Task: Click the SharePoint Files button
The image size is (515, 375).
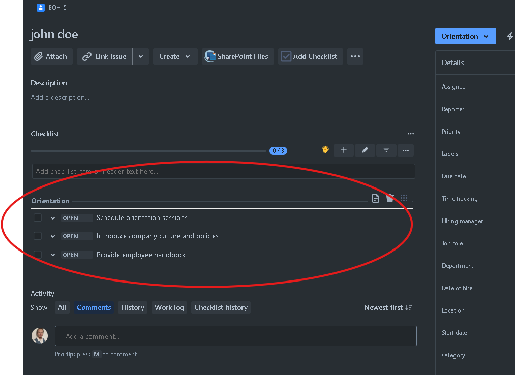Action: click(238, 56)
